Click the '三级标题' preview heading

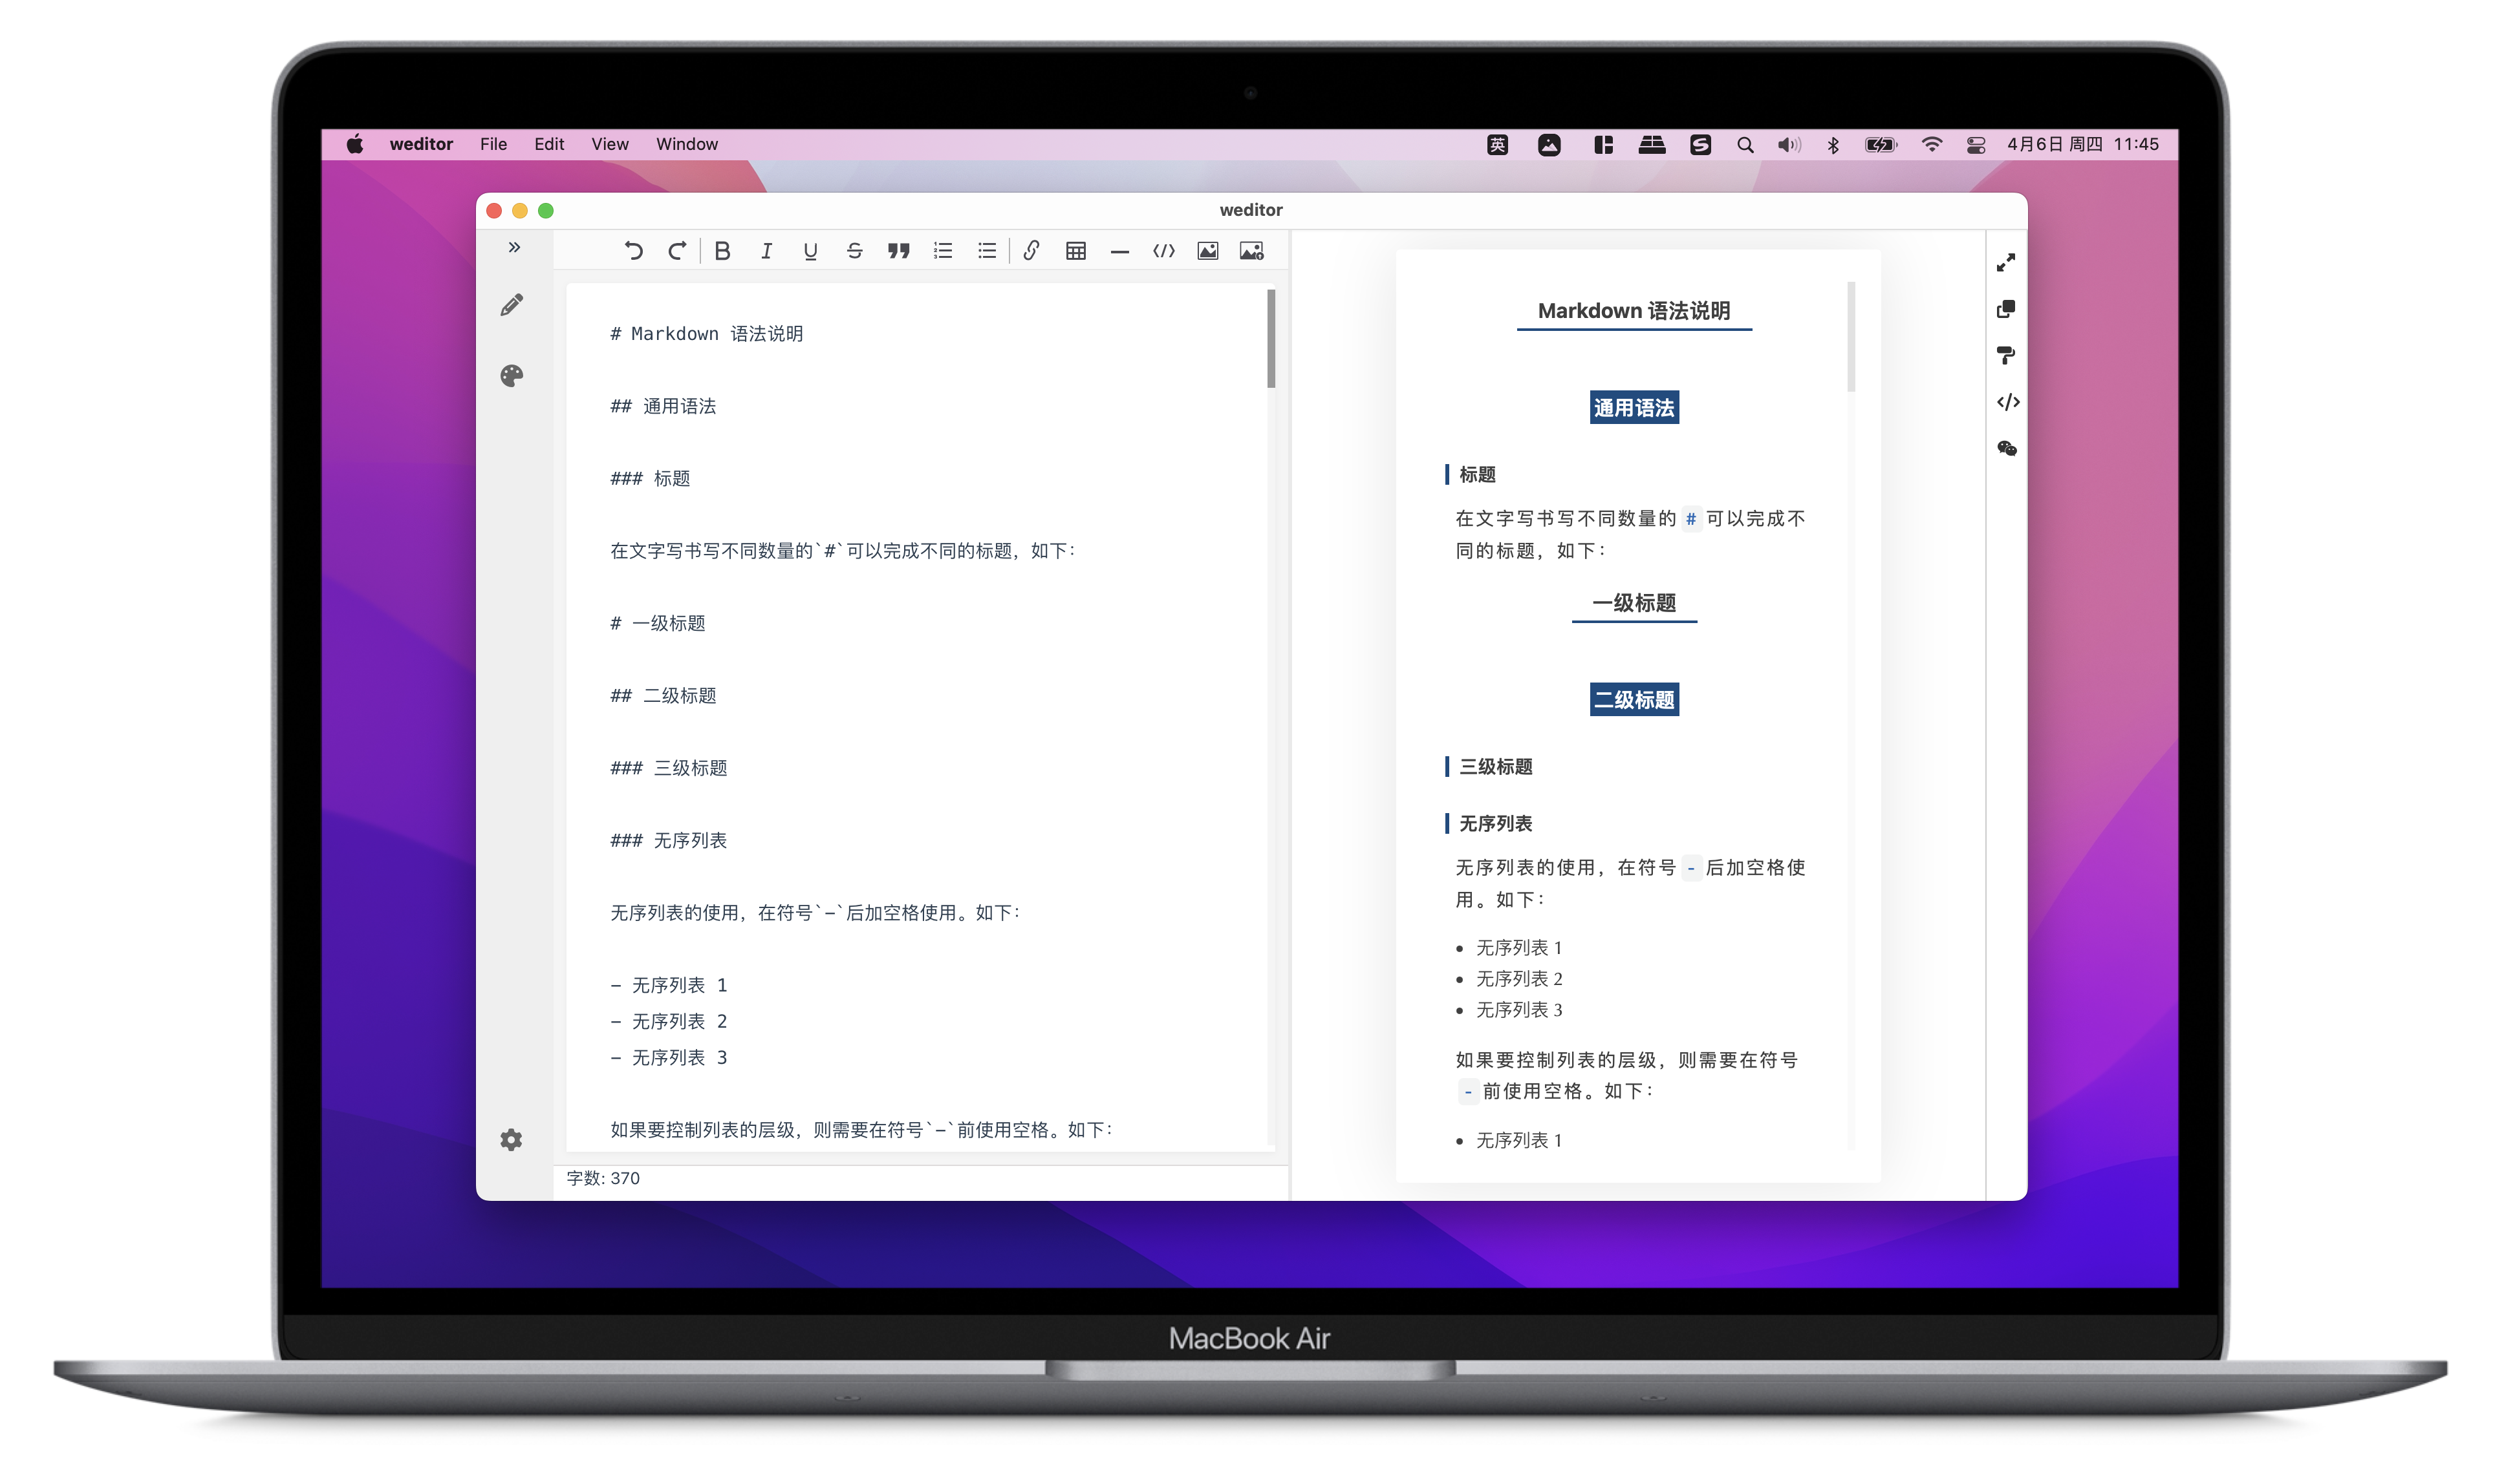[x=1496, y=767]
